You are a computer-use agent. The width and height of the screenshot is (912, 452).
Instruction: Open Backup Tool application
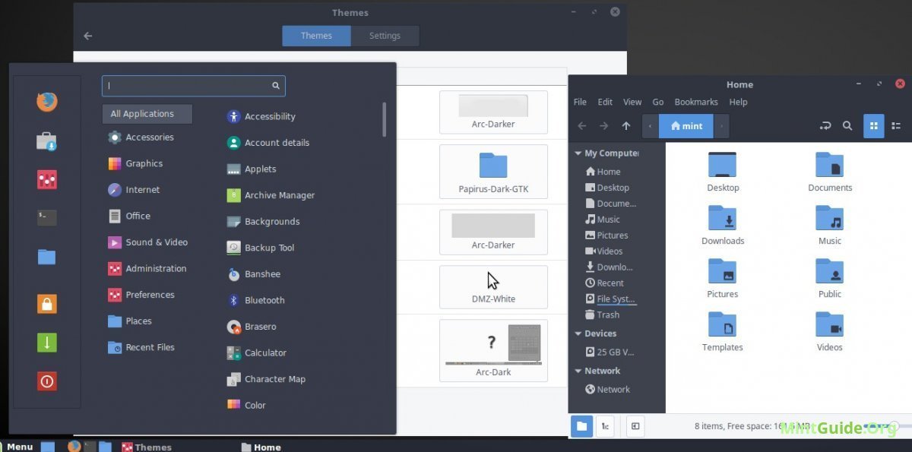pos(261,248)
